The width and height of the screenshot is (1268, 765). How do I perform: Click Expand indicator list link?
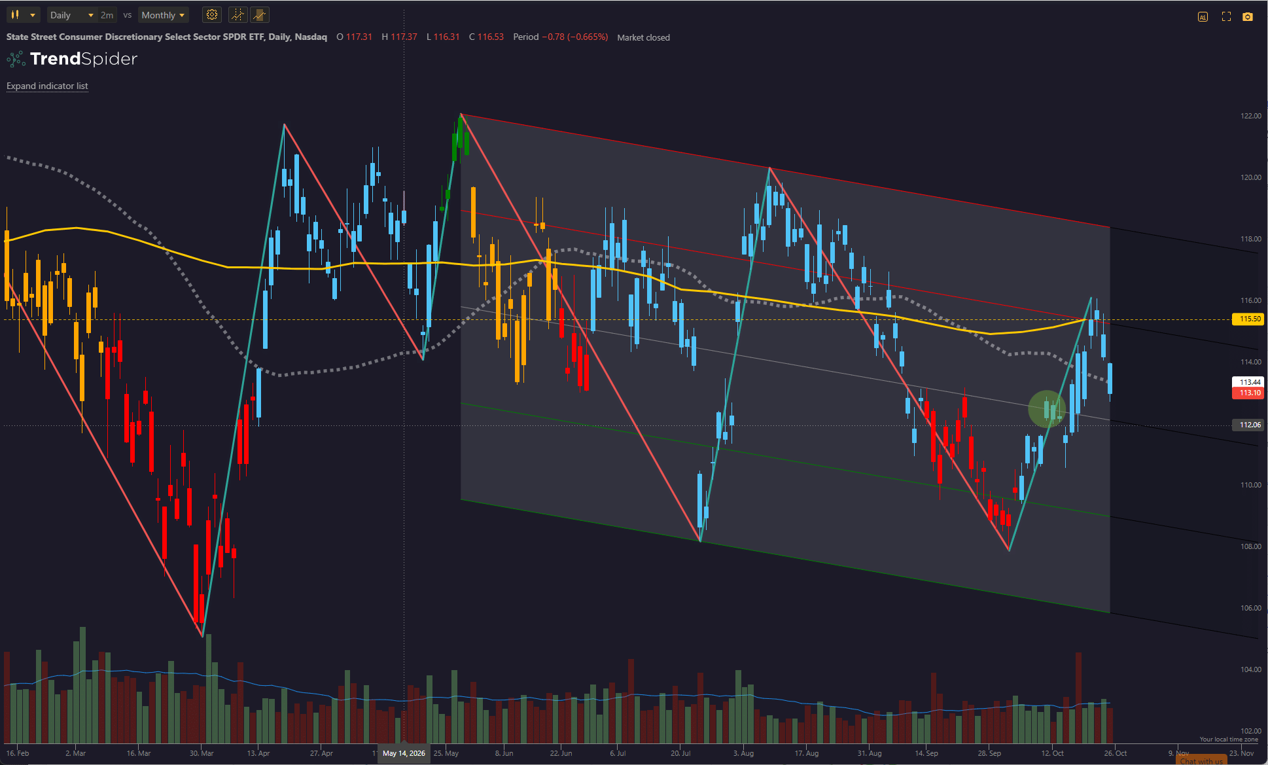coord(47,86)
